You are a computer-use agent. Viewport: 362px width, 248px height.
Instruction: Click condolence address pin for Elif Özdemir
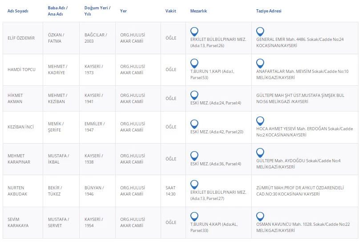[x=260, y=32]
